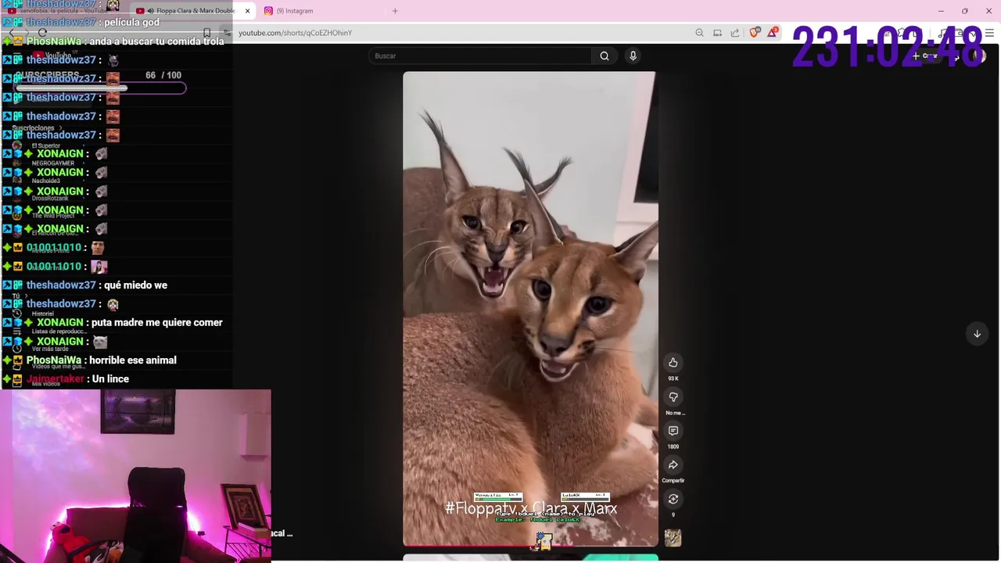Screen dimensions: 1001x563
Task: Click chat message 'qué miedo we'
Action: point(135,285)
